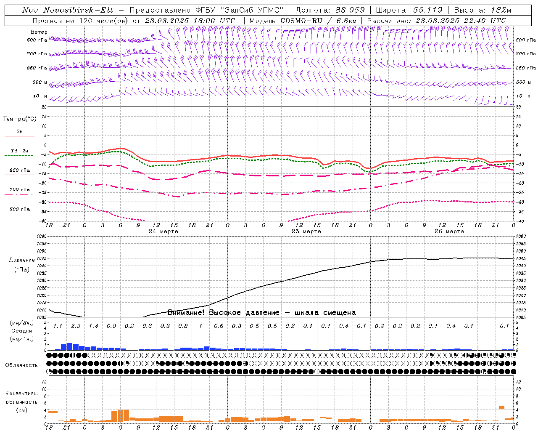
Task: Click the Давление pressure panel label
Action: coord(22,260)
